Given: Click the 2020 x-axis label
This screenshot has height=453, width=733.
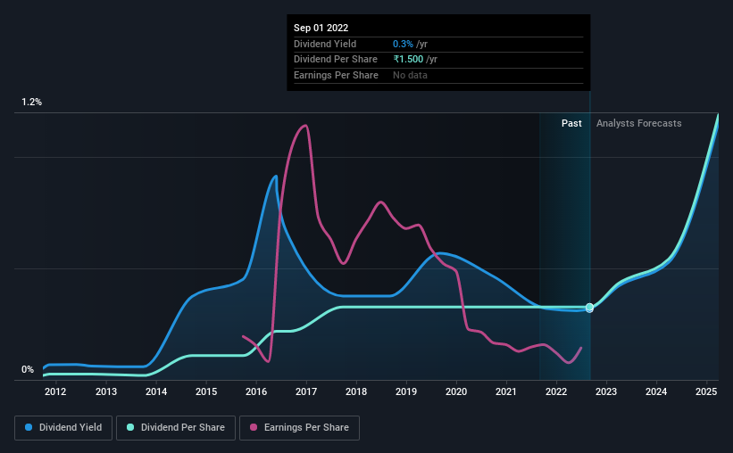Looking at the screenshot, I should (x=456, y=391).
